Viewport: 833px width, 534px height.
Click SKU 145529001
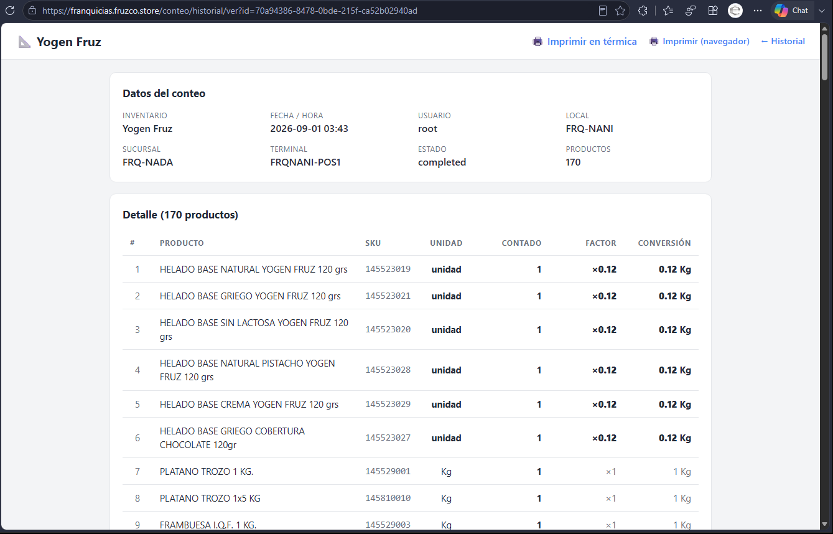click(x=388, y=472)
